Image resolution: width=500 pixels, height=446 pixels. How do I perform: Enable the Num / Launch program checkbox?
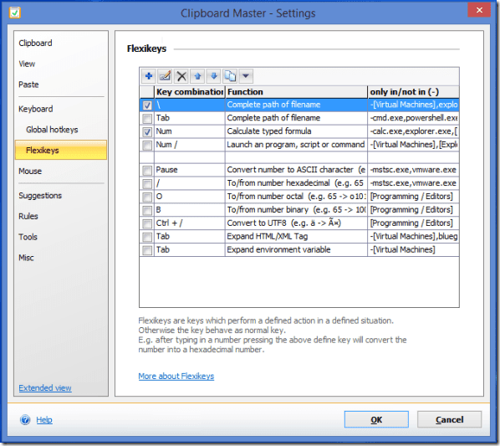coord(147,145)
